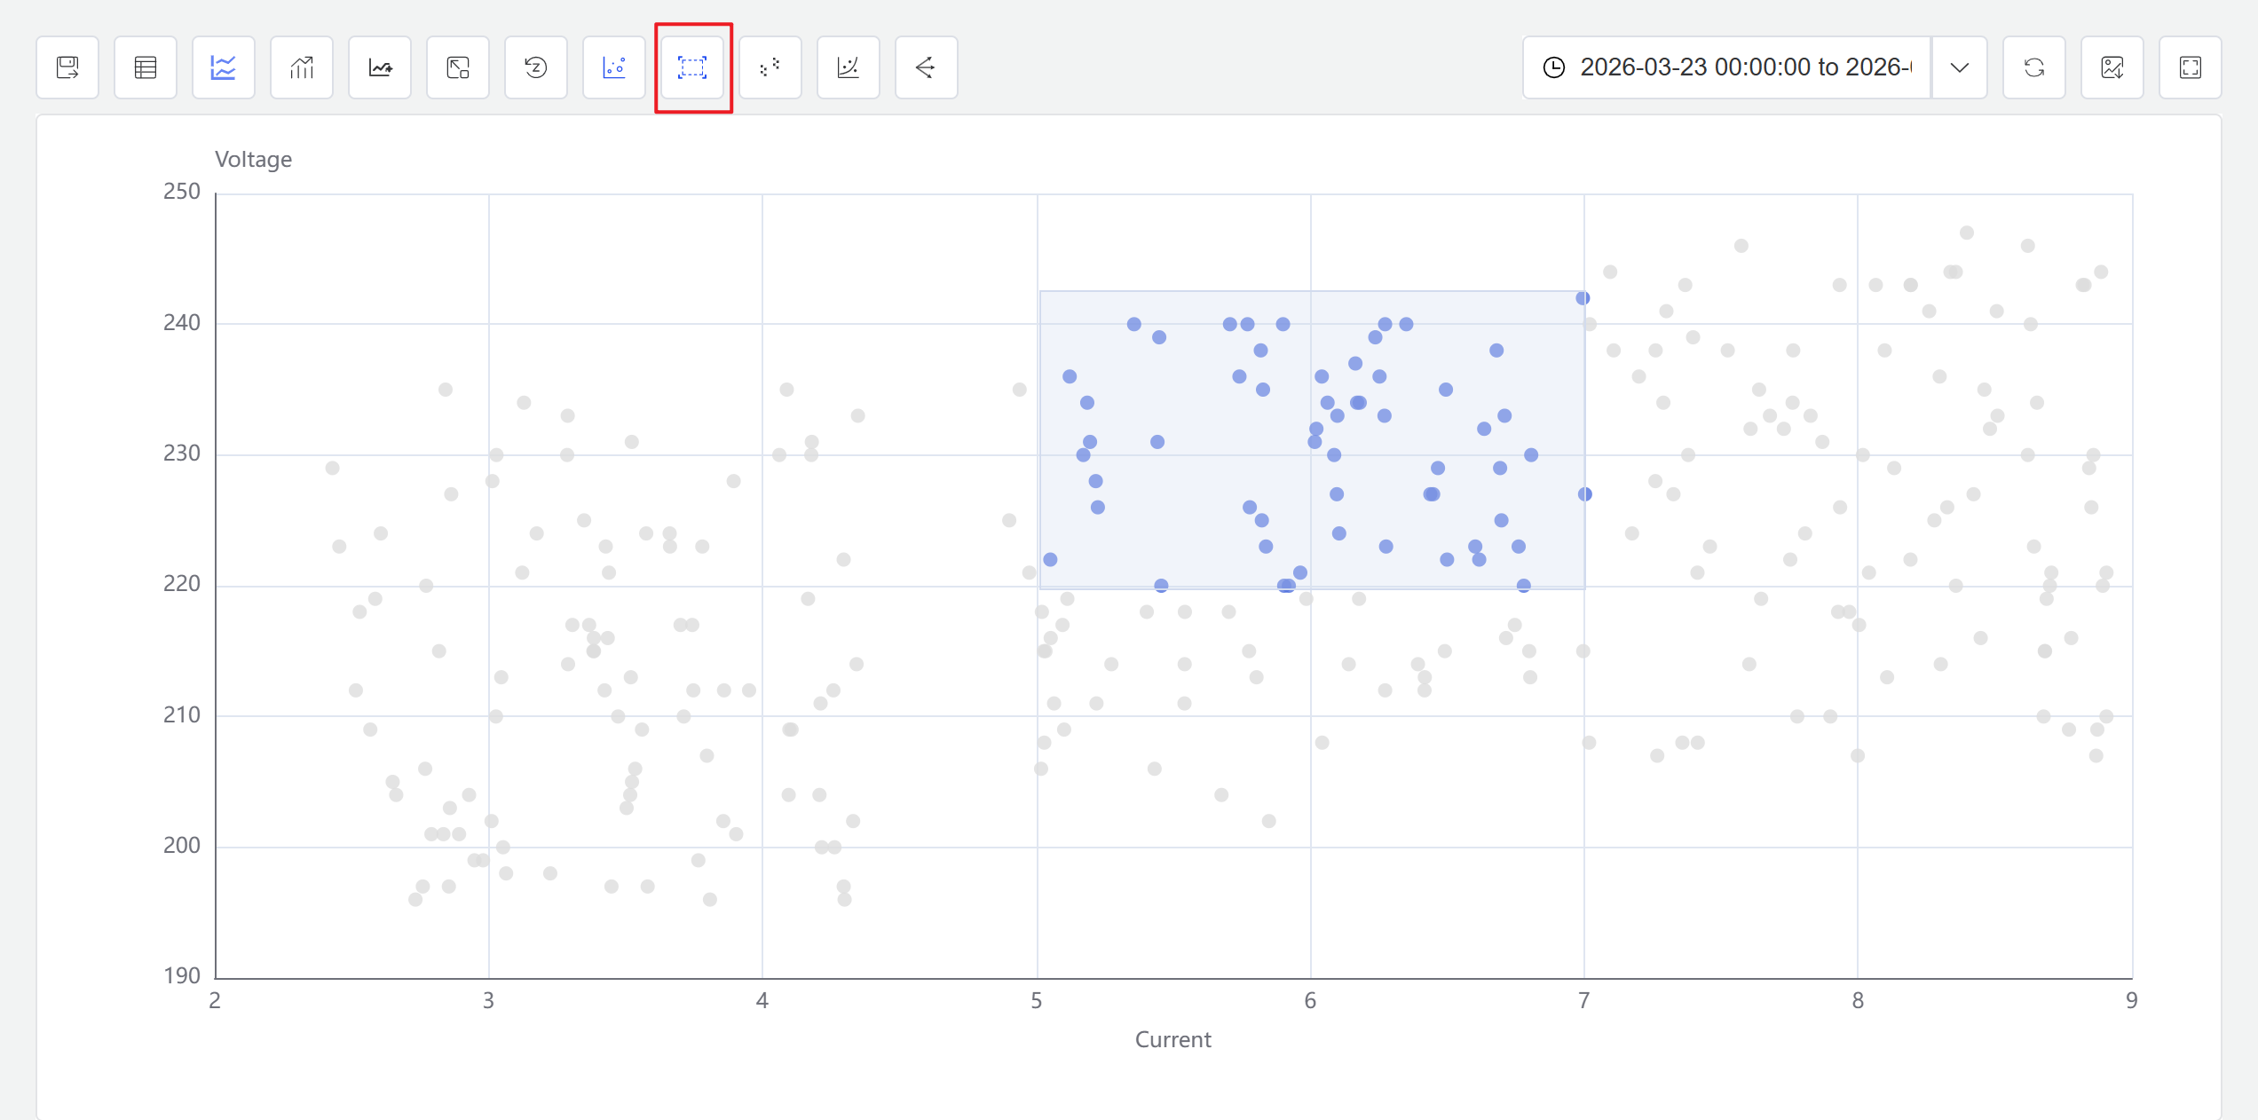This screenshot has width=2258, height=1120.
Task: Select the point deselection tool
Action: [770, 67]
